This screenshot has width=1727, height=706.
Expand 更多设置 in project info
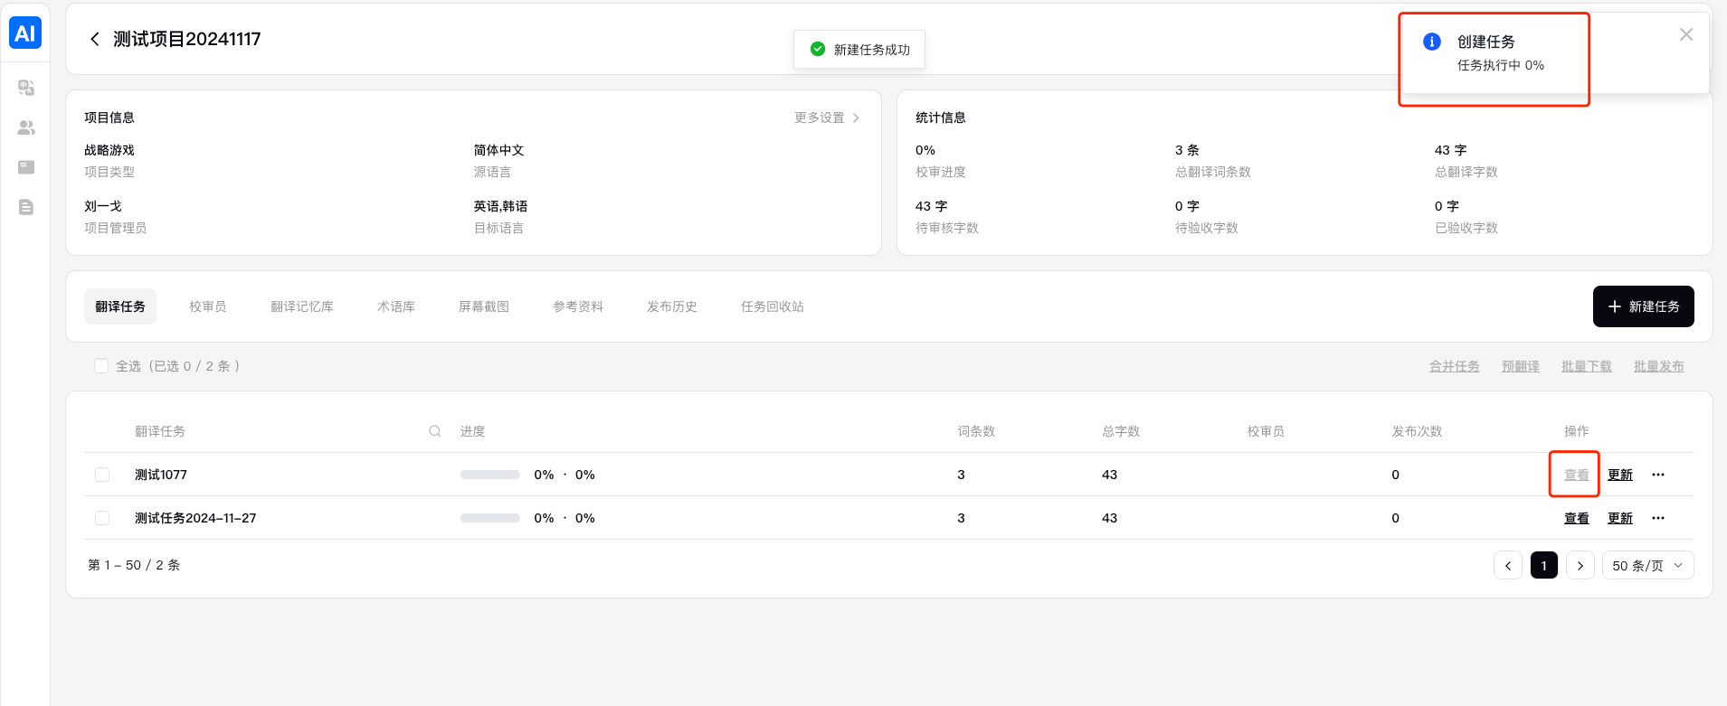[826, 118]
